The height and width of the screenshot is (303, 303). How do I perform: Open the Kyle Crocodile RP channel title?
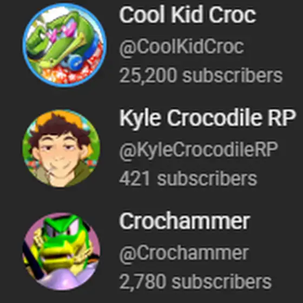(x=208, y=118)
